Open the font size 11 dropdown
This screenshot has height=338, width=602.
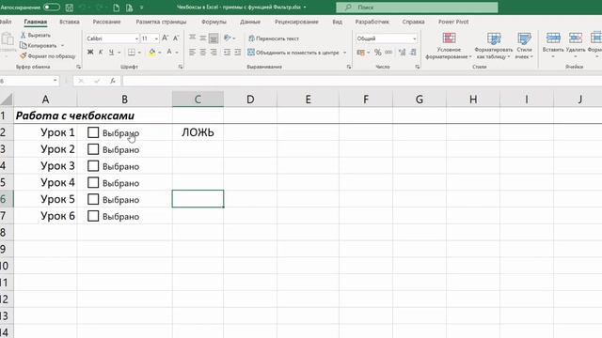click(x=156, y=38)
